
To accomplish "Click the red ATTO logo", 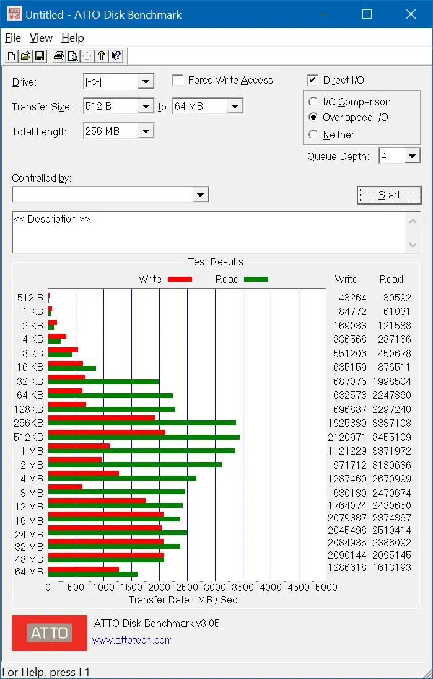I will 50,633.
